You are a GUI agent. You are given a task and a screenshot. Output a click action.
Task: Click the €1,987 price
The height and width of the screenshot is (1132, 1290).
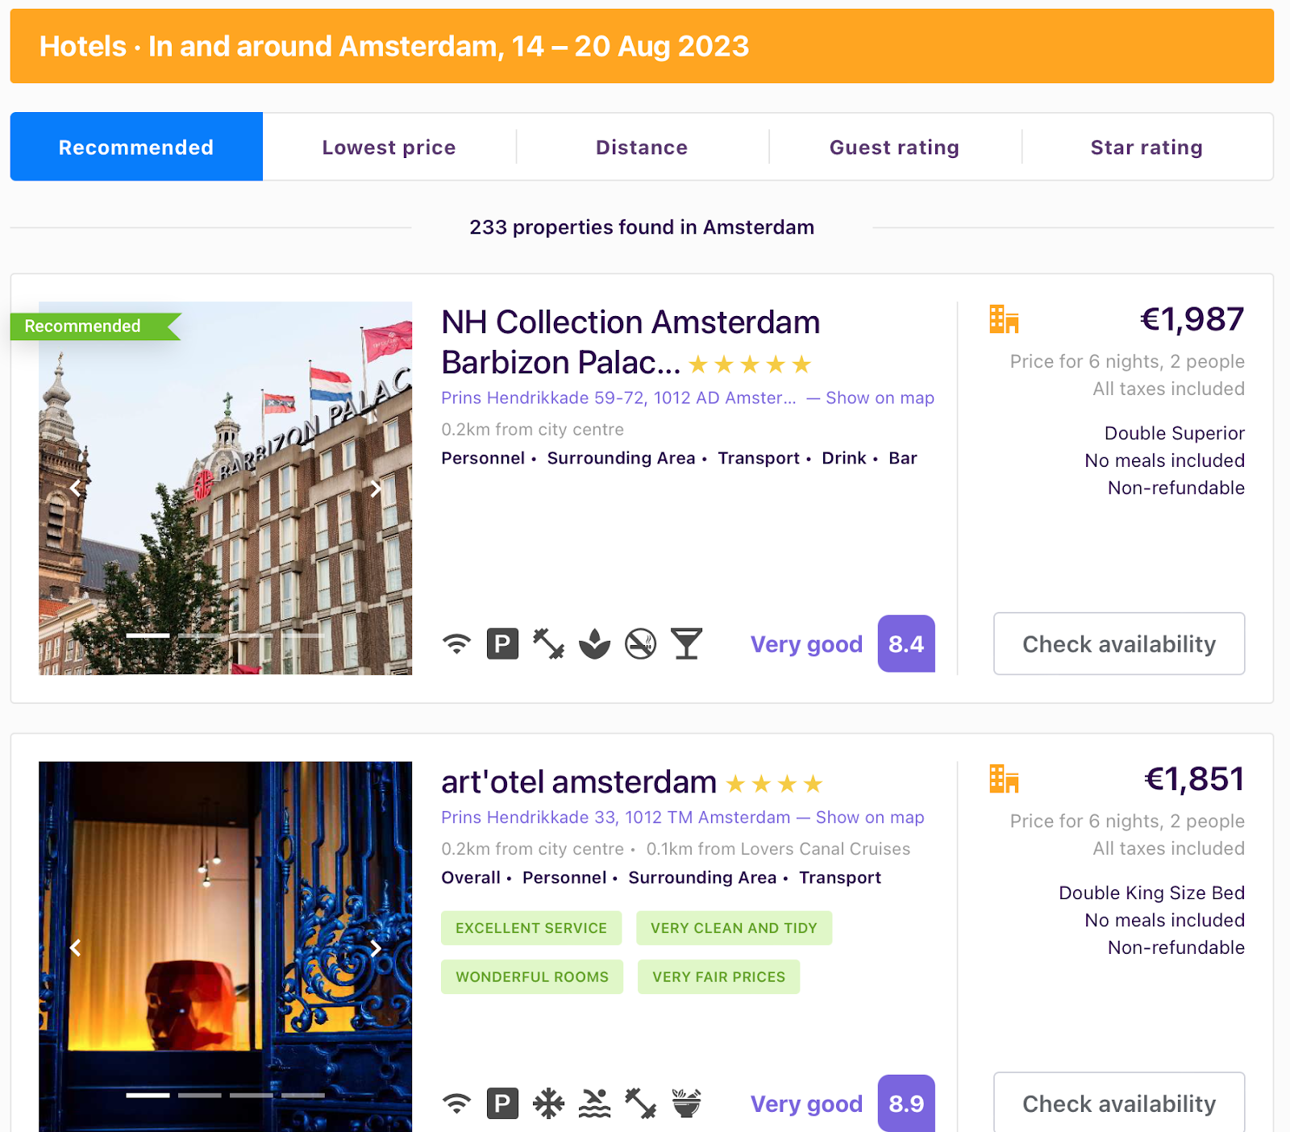point(1192,319)
